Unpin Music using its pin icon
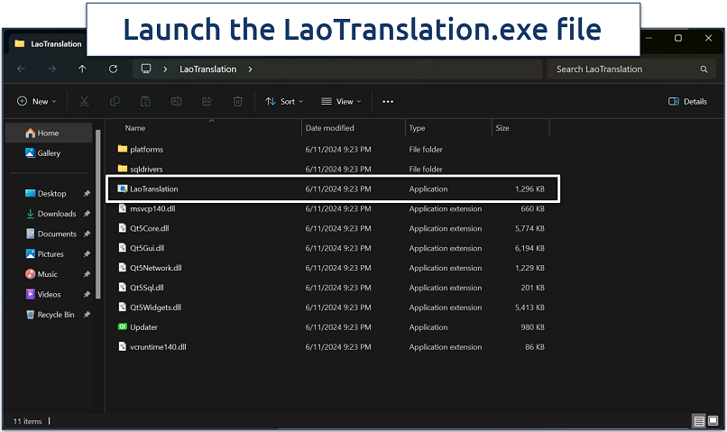The width and height of the screenshot is (727, 432). point(87,274)
